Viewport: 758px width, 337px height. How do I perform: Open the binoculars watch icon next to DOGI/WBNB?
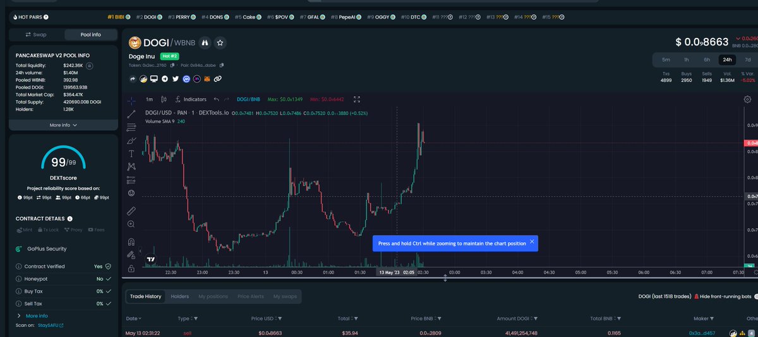[x=204, y=43]
